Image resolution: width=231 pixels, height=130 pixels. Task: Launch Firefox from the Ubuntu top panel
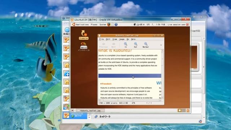coord(109,25)
